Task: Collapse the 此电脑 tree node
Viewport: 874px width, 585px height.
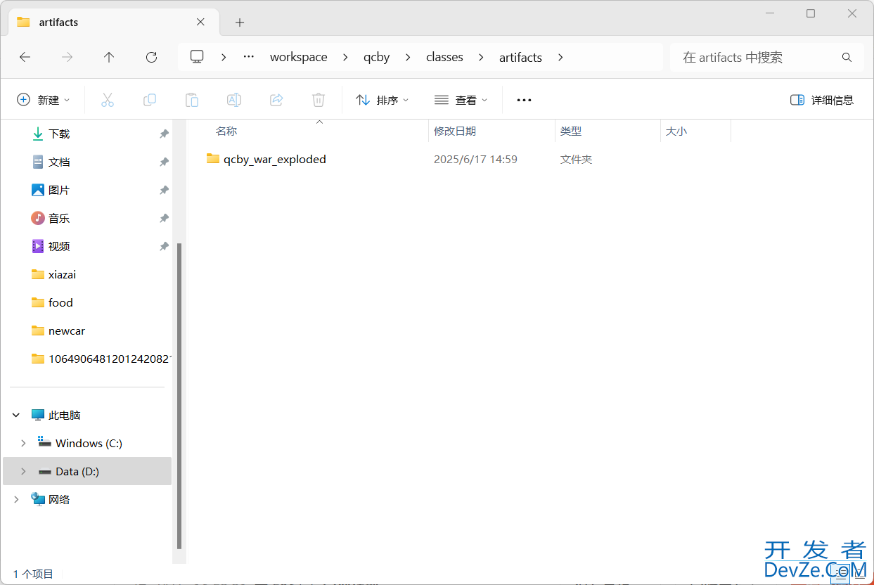Action: click(16, 415)
